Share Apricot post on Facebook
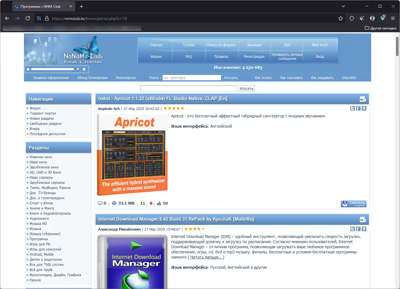This screenshot has width=400, height=289. pyautogui.click(x=358, y=108)
